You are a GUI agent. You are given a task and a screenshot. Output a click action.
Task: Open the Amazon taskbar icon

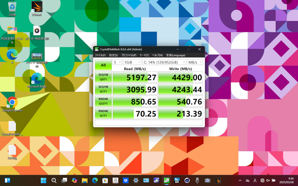(x=115, y=180)
